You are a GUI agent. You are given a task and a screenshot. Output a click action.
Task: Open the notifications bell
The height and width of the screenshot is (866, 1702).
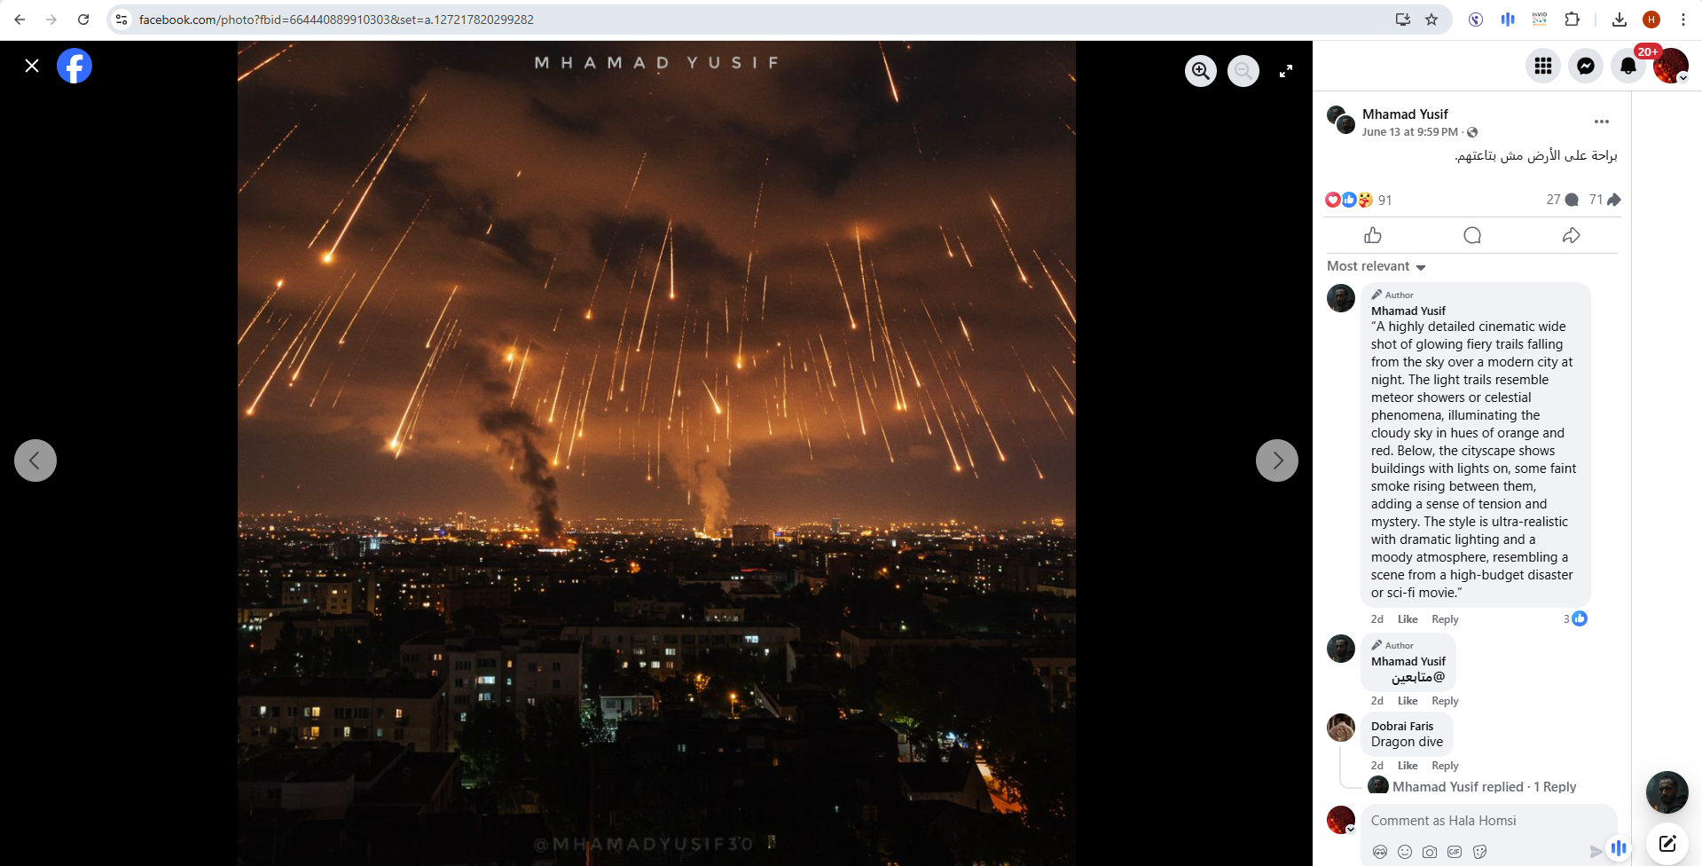(1627, 66)
